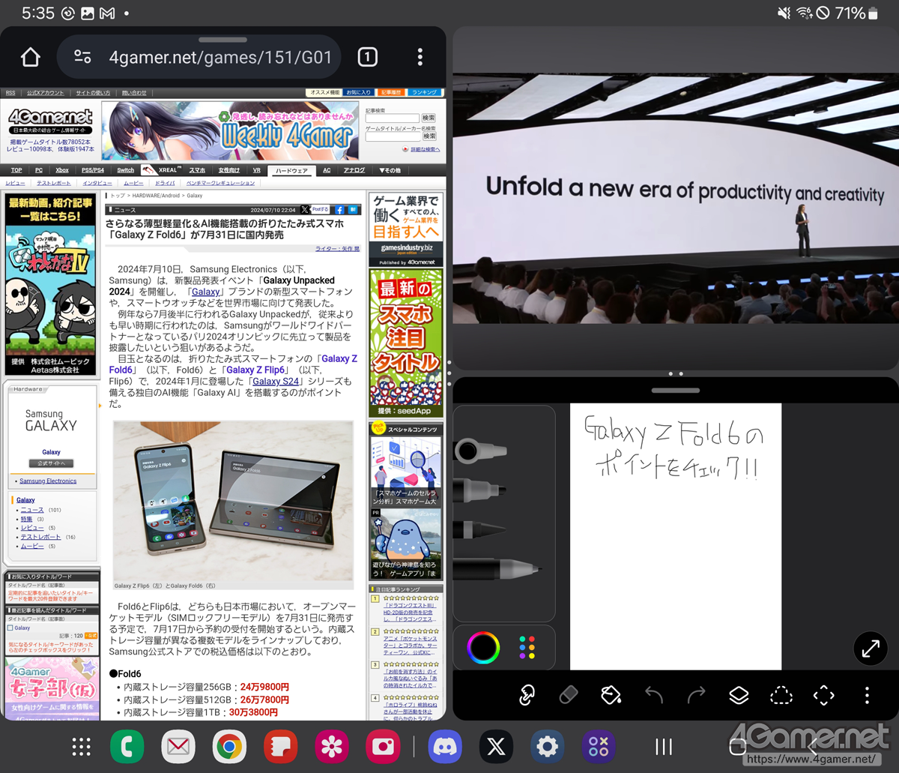Open the TOP tab on 4Gamer
The height and width of the screenshot is (773, 899).
click(16, 170)
